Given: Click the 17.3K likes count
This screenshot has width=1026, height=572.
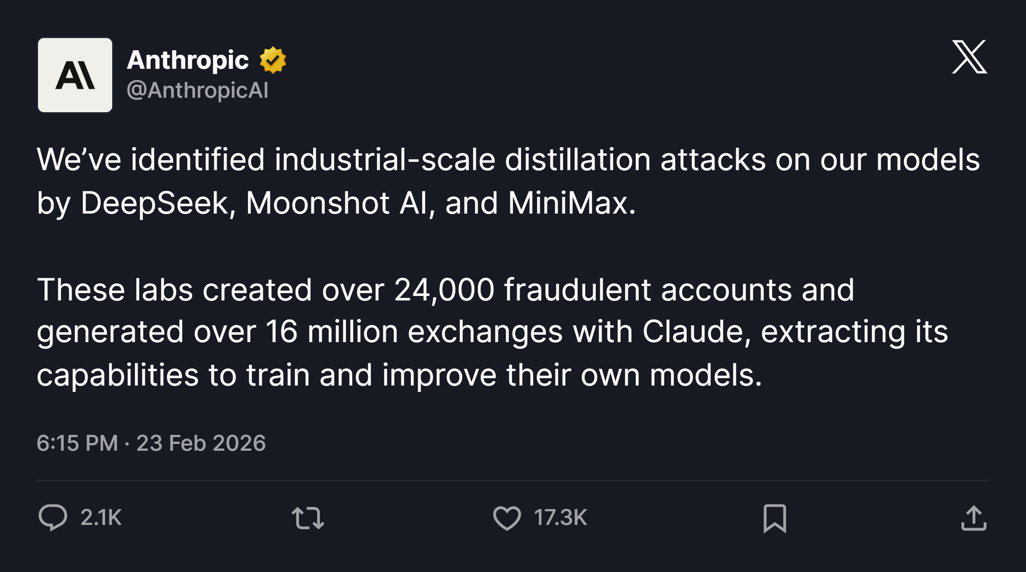Looking at the screenshot, I should click(560, 517).
